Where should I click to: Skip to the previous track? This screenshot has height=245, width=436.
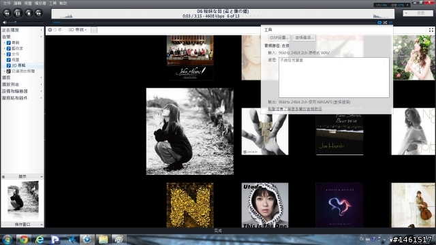(7, 13)
